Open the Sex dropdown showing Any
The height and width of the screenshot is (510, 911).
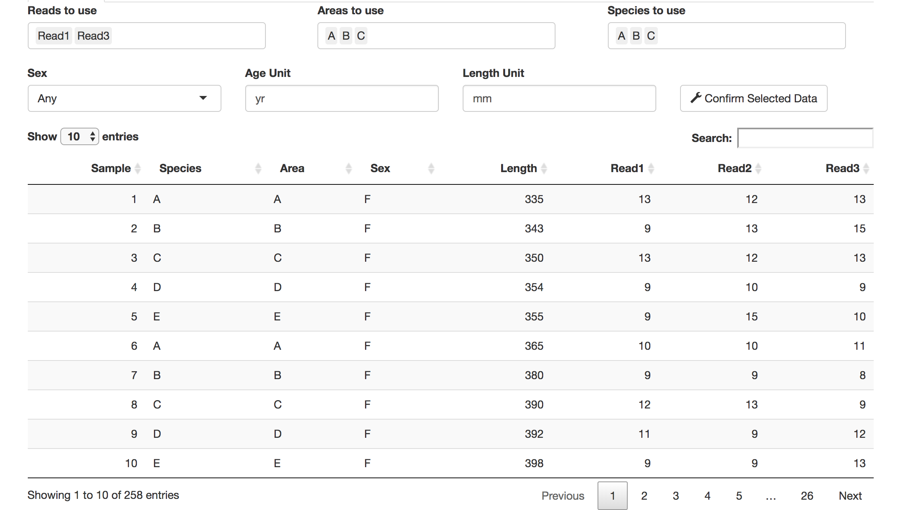click(124, 98)
